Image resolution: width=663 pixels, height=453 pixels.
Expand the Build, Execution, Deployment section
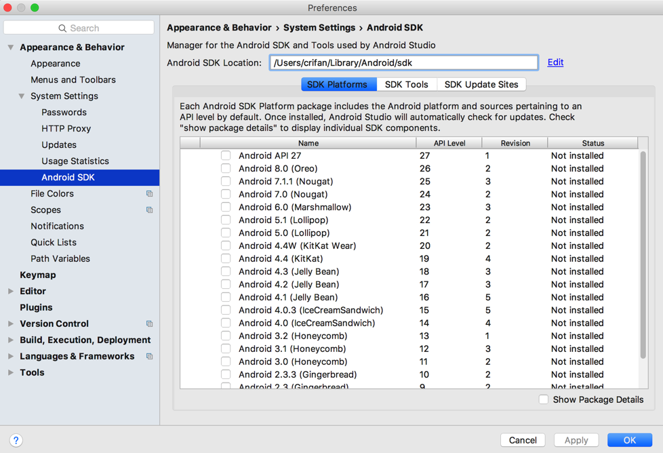[x=11, y=340]
